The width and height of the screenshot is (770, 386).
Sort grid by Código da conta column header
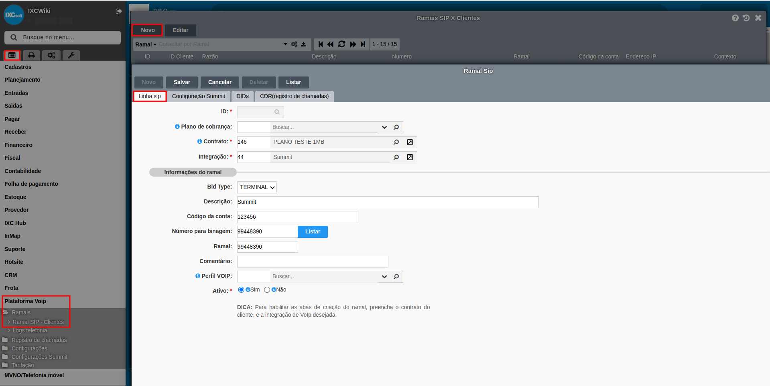coord(598,56)
